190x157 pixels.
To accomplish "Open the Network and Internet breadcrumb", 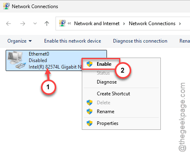I will coord(97,24).
